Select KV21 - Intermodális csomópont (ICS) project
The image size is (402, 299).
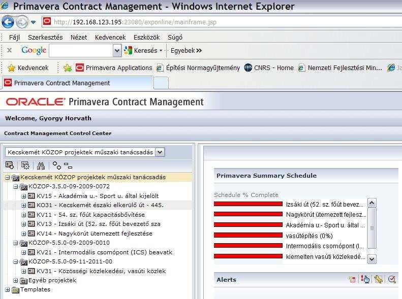[105, 252]
